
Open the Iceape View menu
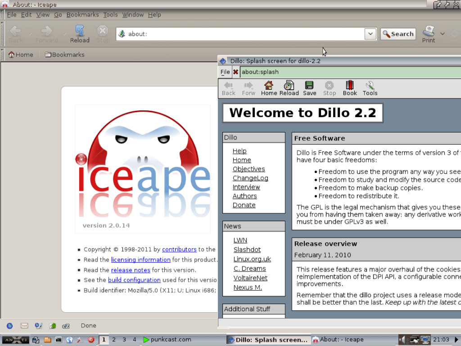[x=43, y=15]
